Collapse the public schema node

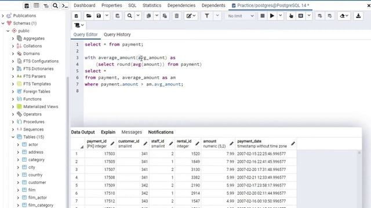8,31
